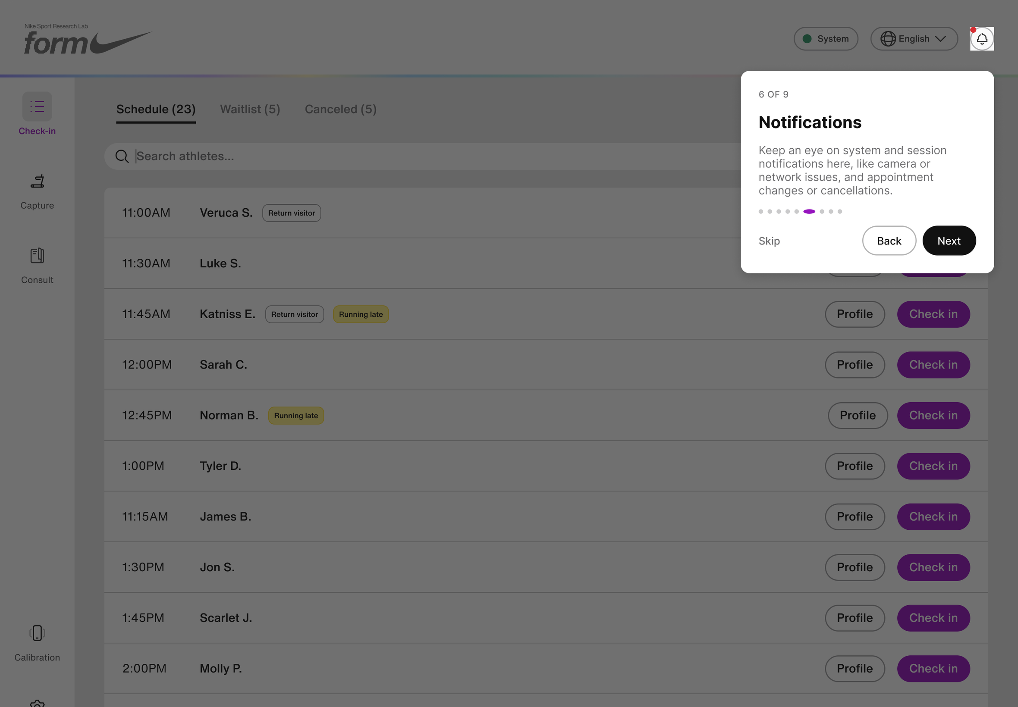This screenshot has height=707, width=1018.
Task: Open Katniss E.'s Profile
Action: pyautogui.click(x=855, y=315)
